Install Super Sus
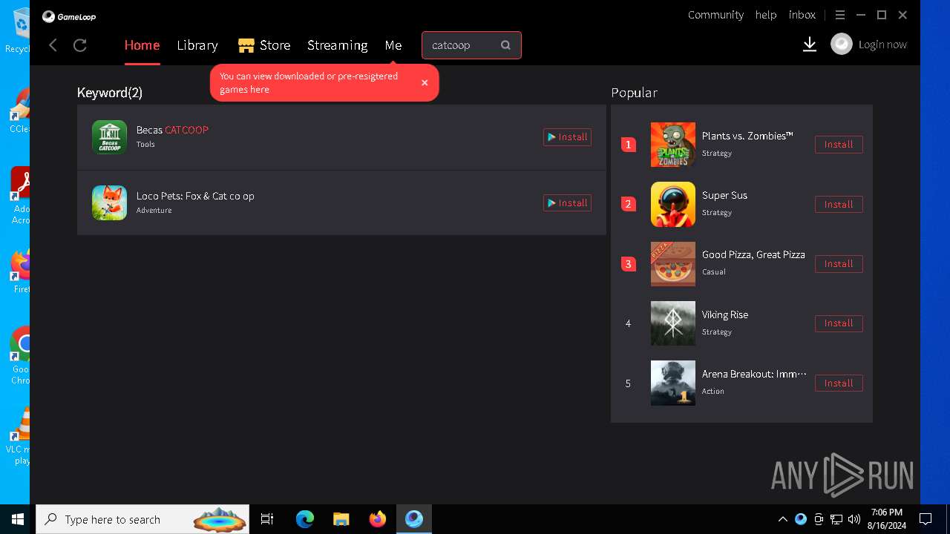 tap(839, 204)
